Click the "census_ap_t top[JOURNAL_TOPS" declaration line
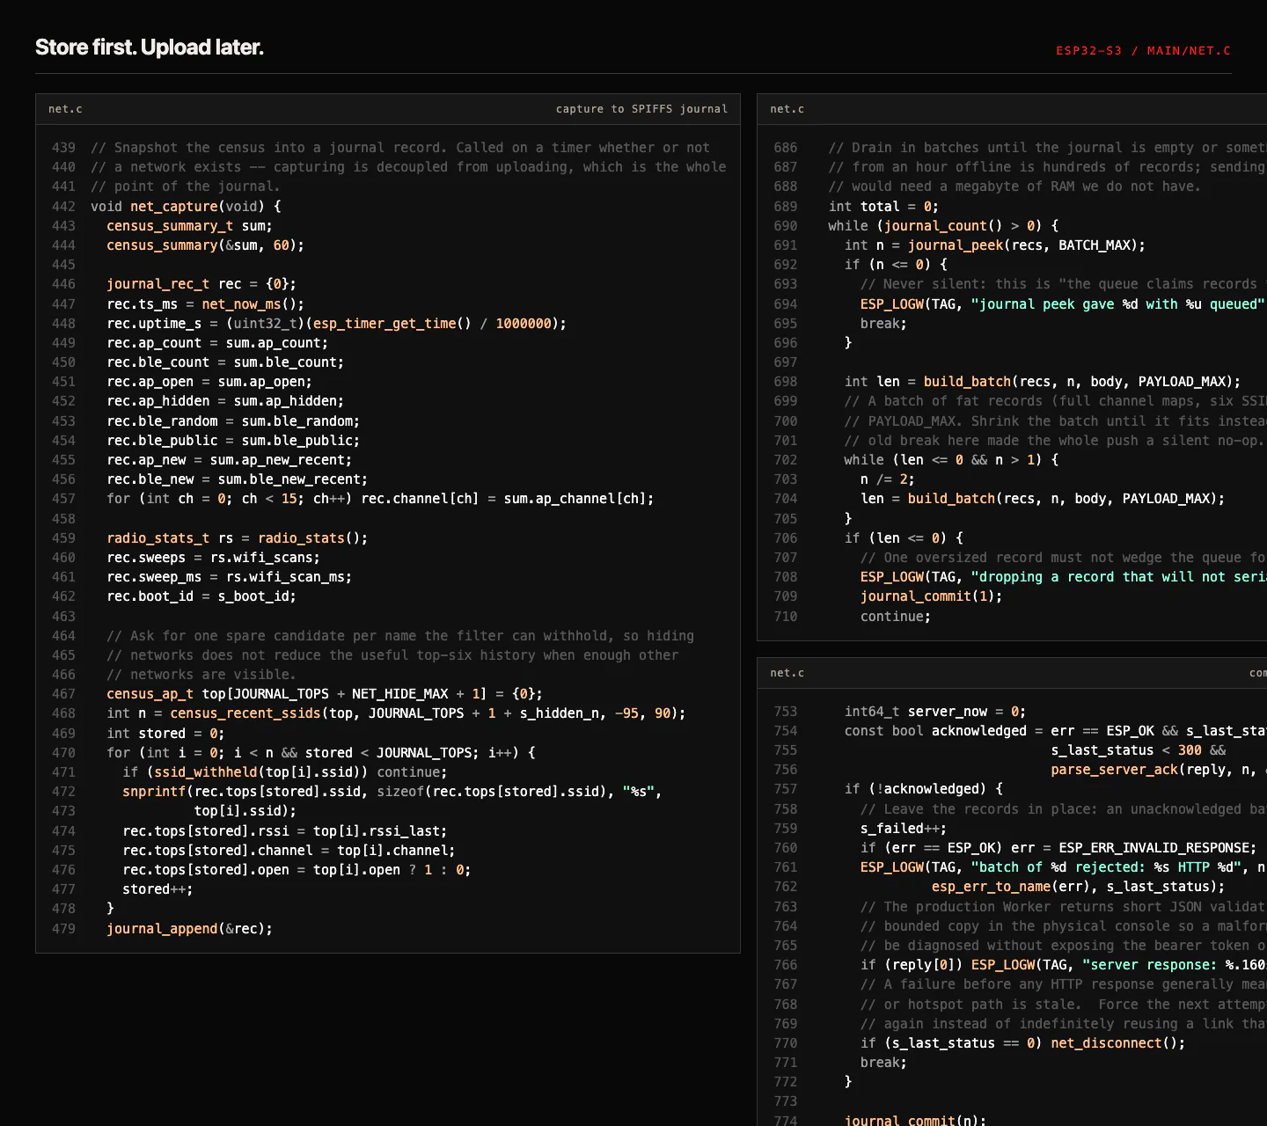Viewport: 1267px width, 1126px height. tap(325, 694)
